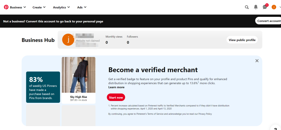Click the Convert account button
The height and width of the screenshot is (130, 281).
268,21
